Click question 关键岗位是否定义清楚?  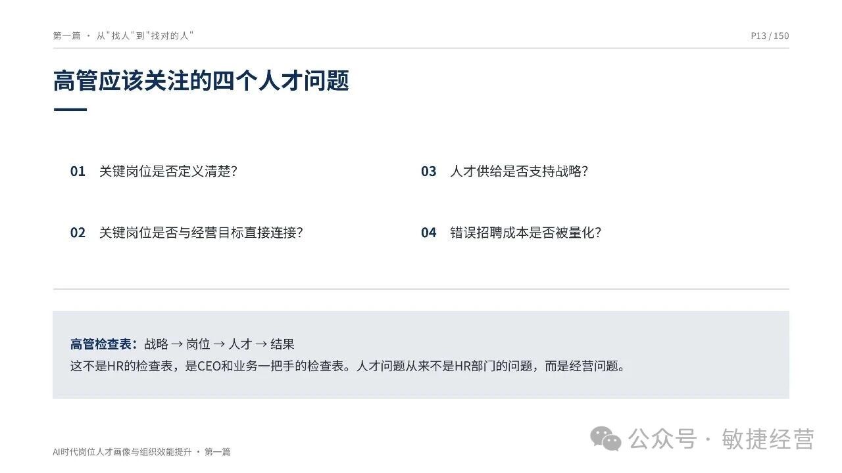(168, 171)
